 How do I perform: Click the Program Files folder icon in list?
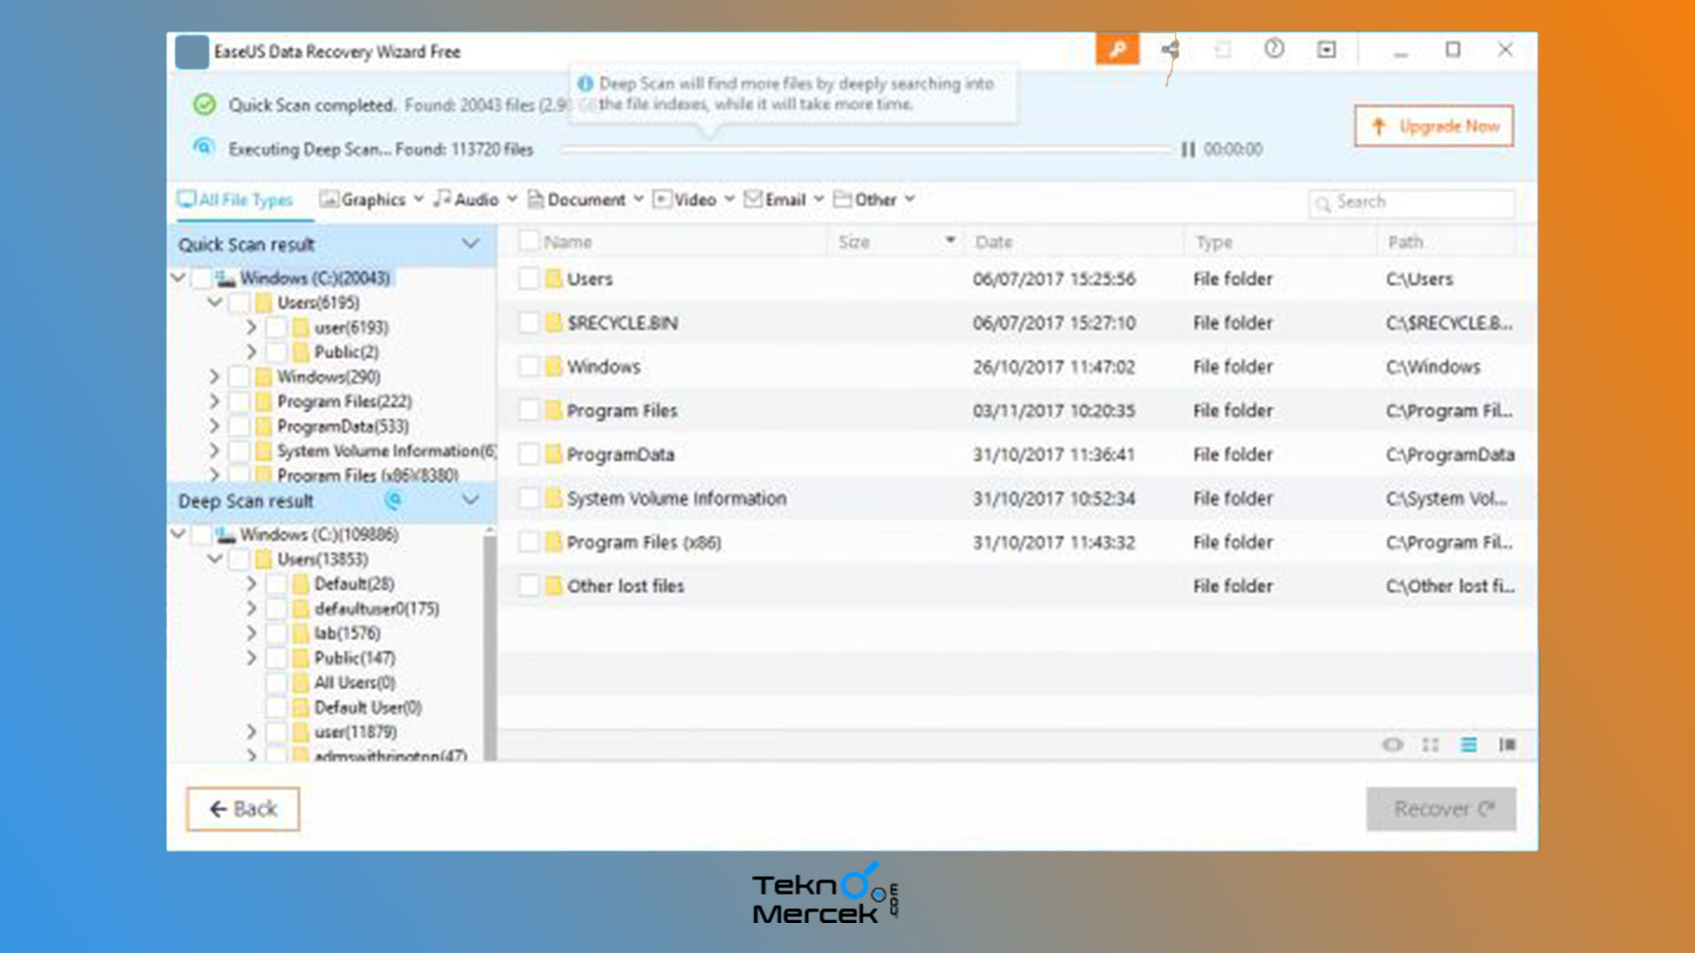[554, 410]
